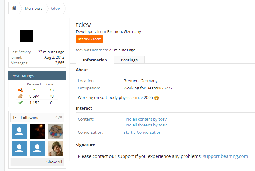Start a Conversation with tdev

click(142, 132)
